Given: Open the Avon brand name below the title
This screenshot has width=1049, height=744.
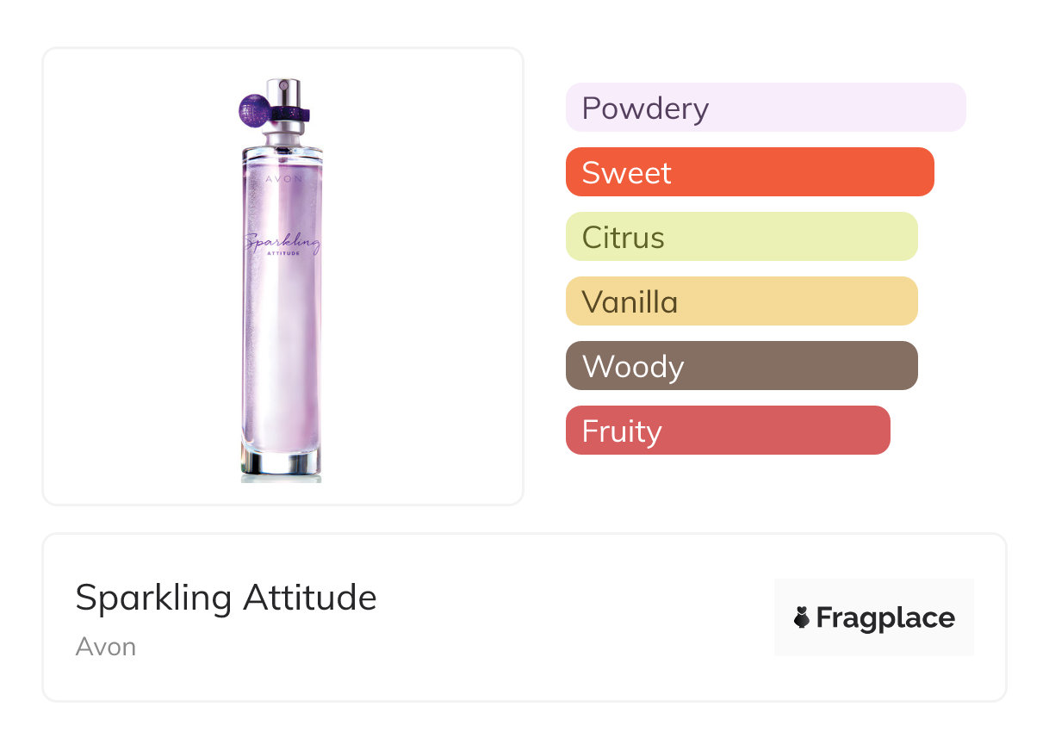Looking at the screenshot, I should 106,647.
